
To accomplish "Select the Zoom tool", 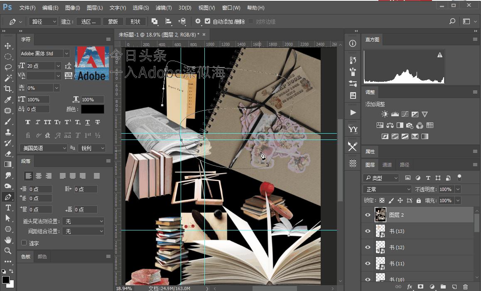I will (8, 251).
